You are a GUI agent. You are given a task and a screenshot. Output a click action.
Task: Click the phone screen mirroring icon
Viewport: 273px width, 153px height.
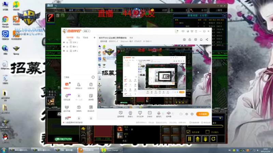pos(140,114)
